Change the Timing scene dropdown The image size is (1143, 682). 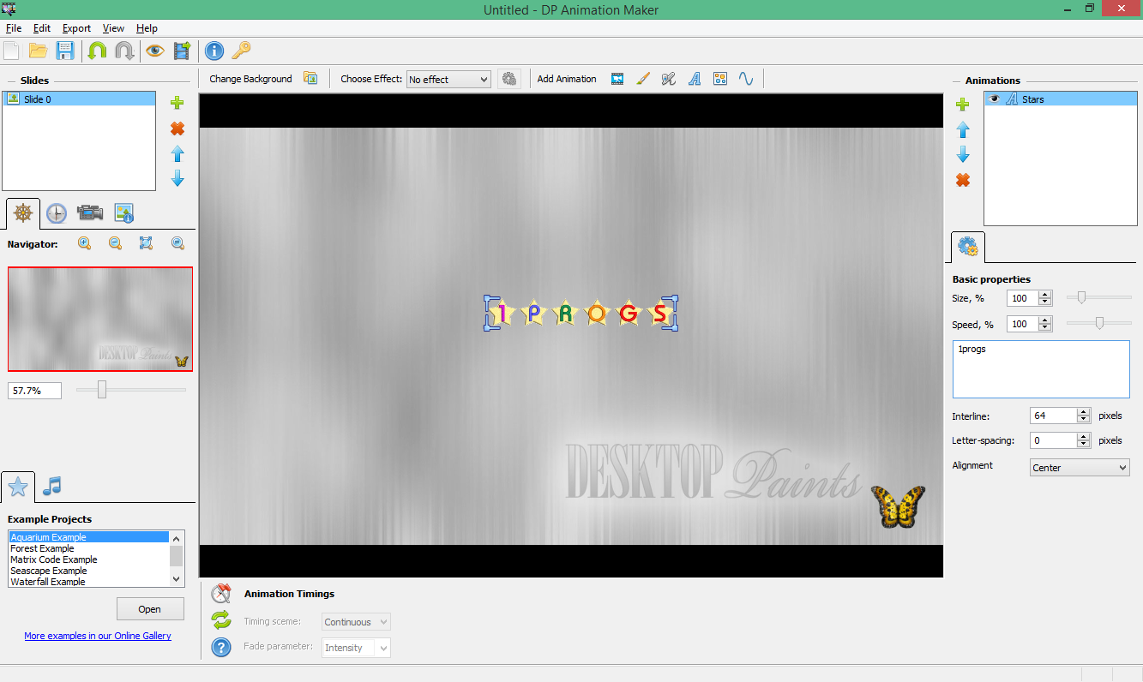(355, 621)
